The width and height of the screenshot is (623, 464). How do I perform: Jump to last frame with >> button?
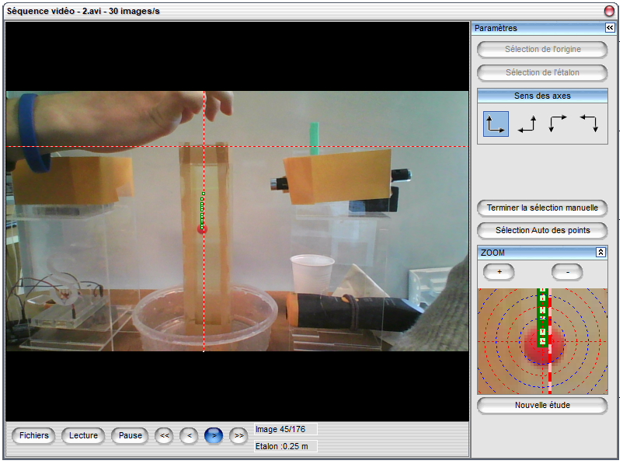pos(238,436)
